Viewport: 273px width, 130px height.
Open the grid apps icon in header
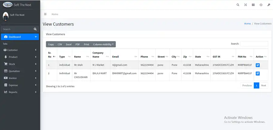pos(253,5)
